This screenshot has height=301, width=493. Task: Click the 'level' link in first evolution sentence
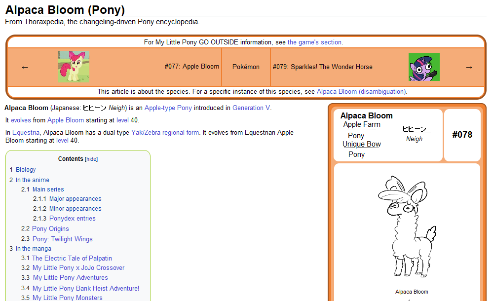(122, 120)
